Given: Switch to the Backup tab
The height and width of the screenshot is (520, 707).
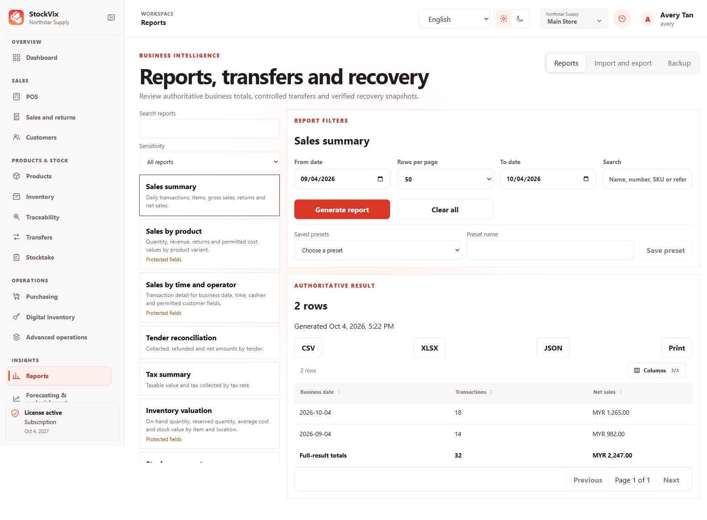Looking at the screenshot, I should [679, 63].
